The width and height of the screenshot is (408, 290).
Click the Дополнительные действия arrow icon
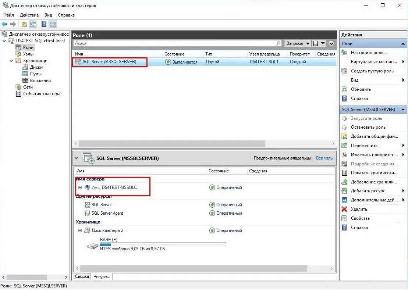(x=344, y=200)
